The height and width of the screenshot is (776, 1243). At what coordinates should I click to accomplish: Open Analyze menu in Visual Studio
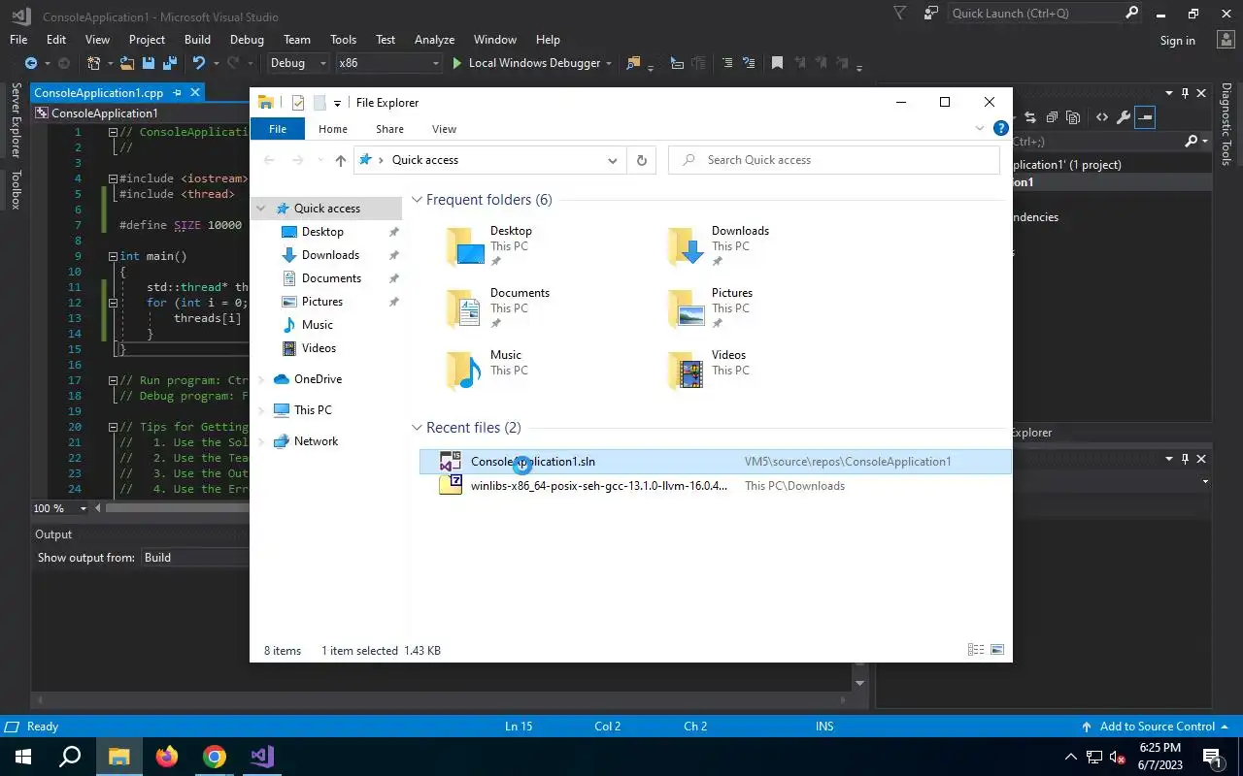click(x=434, y=40)
